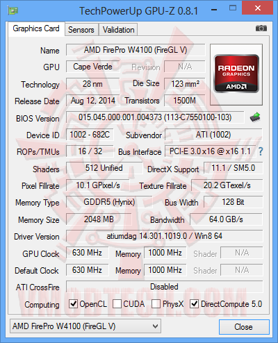Viewport: 278px width, 343px height.
Task: Click the Close button at bottom
Action: coord(244,327)
